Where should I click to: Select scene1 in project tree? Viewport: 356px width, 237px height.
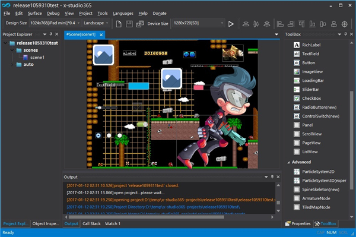[34, 57]
